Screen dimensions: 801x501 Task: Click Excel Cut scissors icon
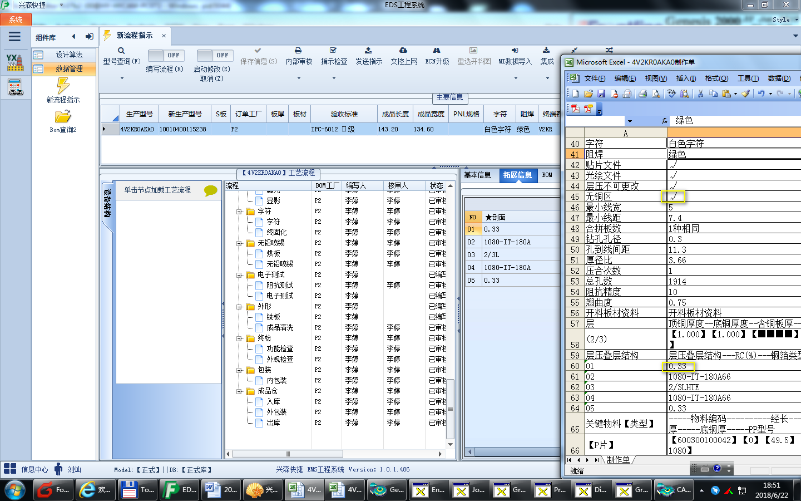(700, 94)
